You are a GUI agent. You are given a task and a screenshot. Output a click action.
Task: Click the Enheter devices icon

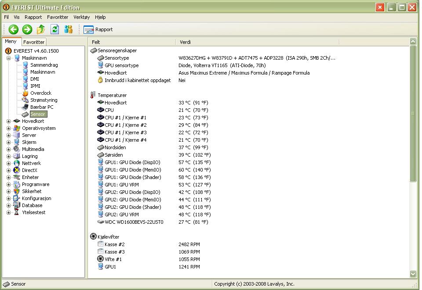tap(17, 177)
